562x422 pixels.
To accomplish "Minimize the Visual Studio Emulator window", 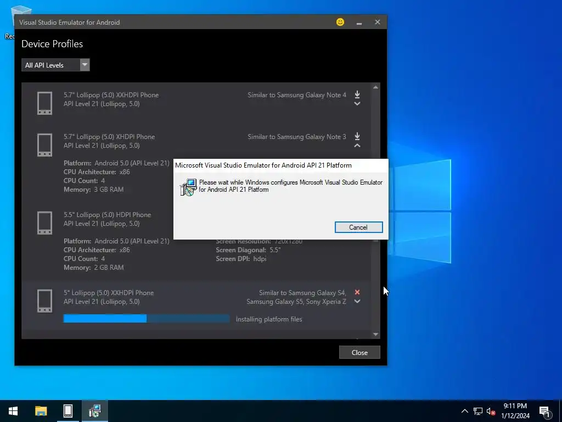I will tap(359, 23).
